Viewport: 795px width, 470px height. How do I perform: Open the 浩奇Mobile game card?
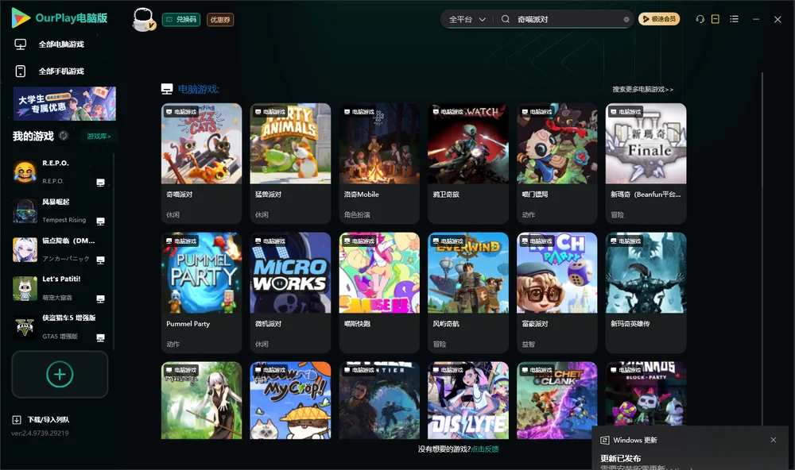click(379, 163)
